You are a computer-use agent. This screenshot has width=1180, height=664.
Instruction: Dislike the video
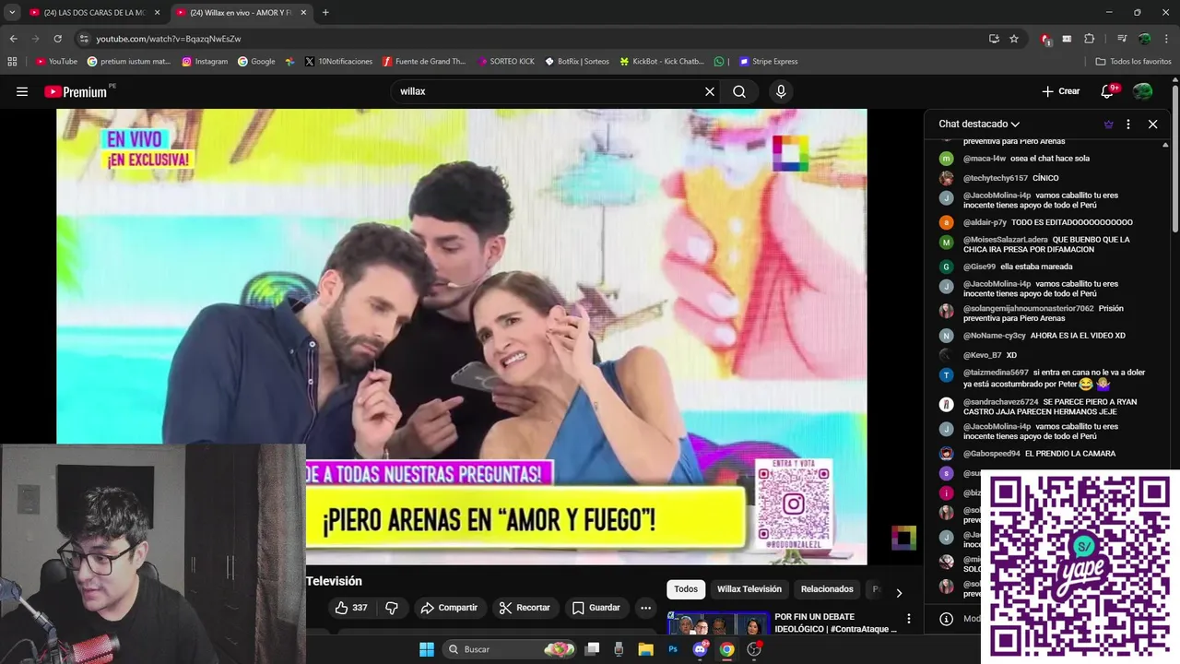392,608
